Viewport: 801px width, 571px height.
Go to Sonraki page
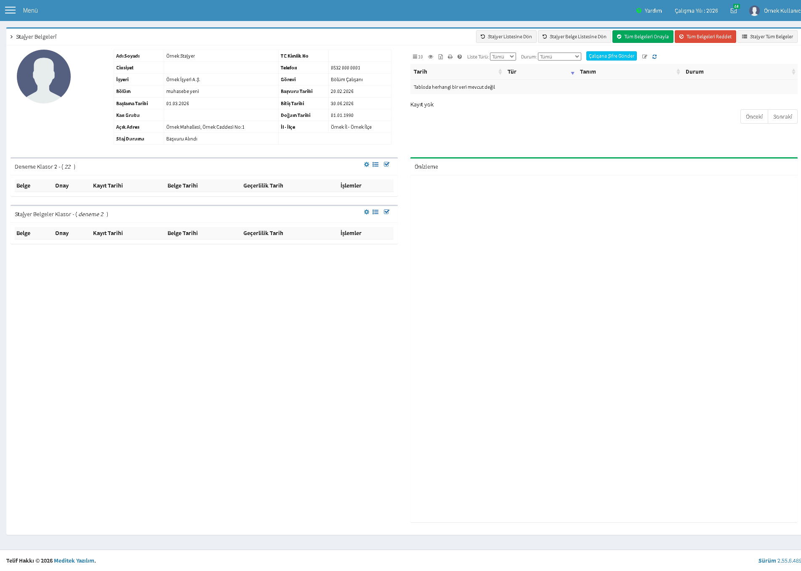pyautogui.click(x=782, y=117)
